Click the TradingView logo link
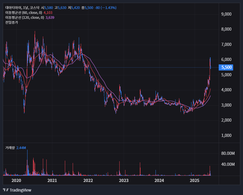This screenshot has width=243, height=195. 17,190
